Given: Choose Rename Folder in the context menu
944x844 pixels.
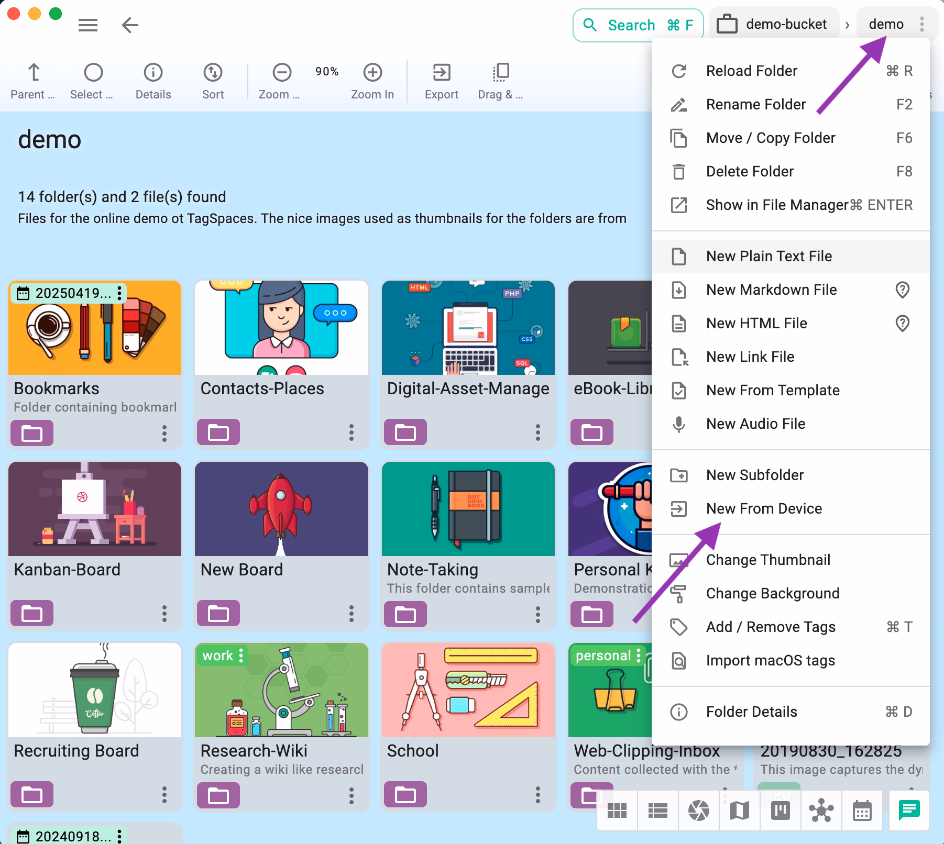Looking at the screenshot, I should [756, 104].
